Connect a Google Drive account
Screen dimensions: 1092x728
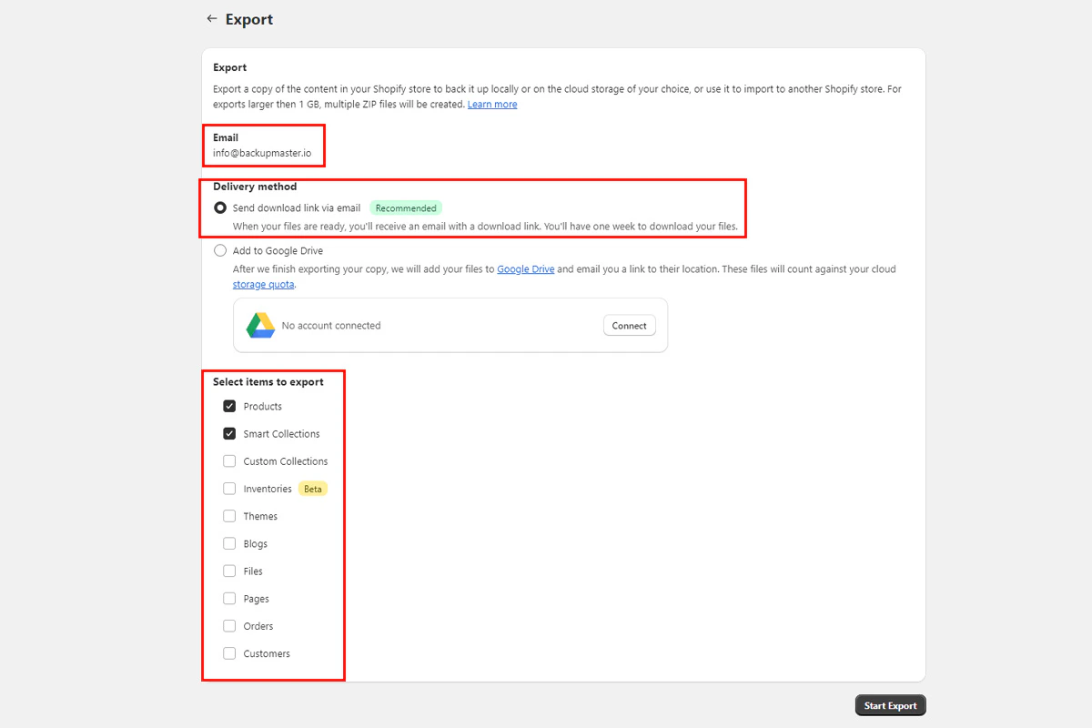coord(629,325)
